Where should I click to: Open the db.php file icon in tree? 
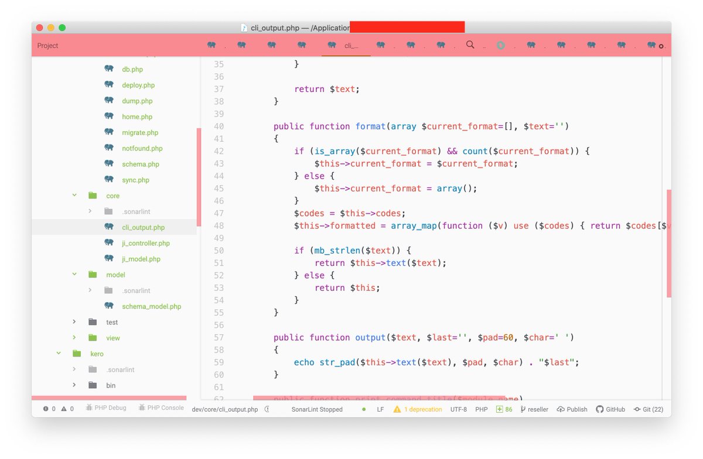point(109,69)
